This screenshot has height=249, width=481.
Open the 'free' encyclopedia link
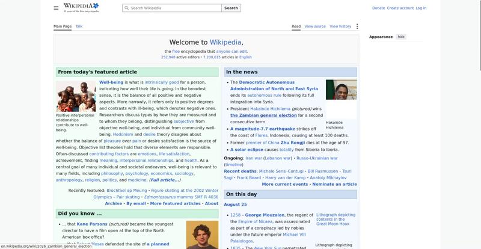(x=176, y=52)
